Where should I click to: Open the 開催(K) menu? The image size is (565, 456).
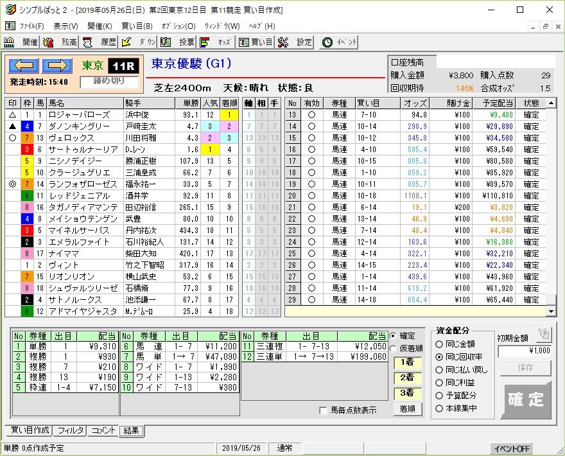tap(100, 26)
